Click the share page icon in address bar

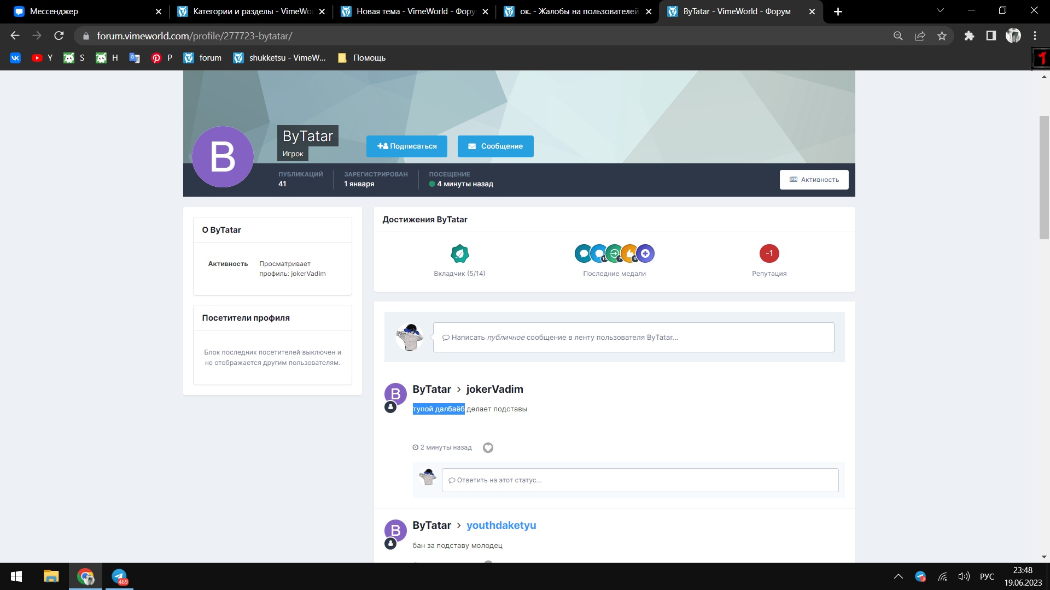pos(920,36)
